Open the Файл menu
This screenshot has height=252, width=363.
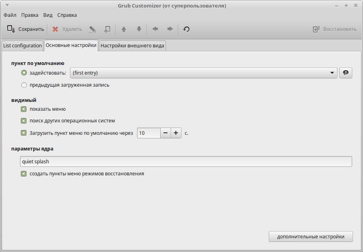10,15
